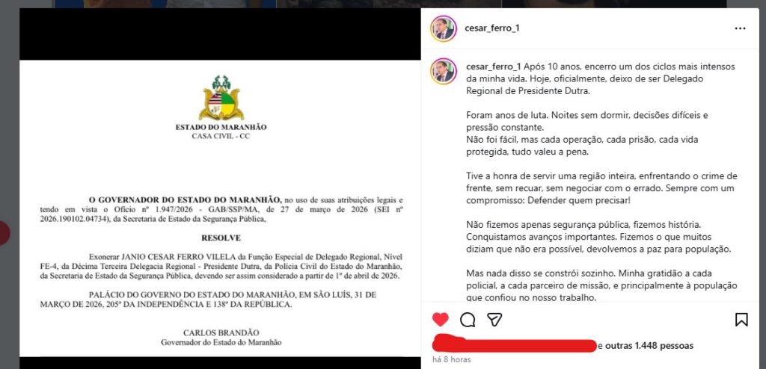The height and width of the screenshot is (369, 766).
Task: Click the redacted liker name bar
Action: click(515, 344)
